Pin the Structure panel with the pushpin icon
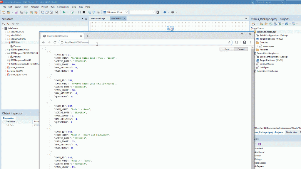Image resolution: width=301 pixels, height=169 pixels. tap(82, 19)
